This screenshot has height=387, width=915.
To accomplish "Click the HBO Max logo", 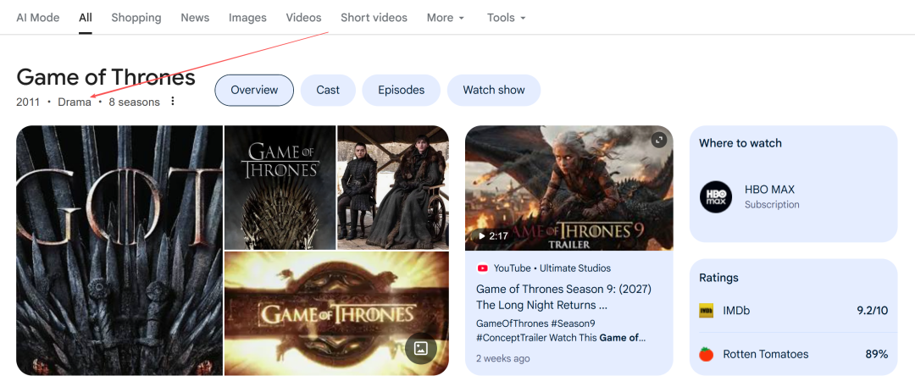I will 715,196.
